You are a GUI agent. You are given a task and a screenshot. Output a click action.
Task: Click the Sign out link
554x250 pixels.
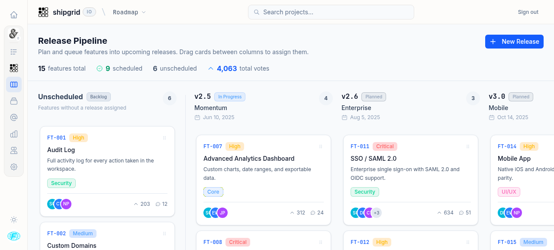(528, 12)
